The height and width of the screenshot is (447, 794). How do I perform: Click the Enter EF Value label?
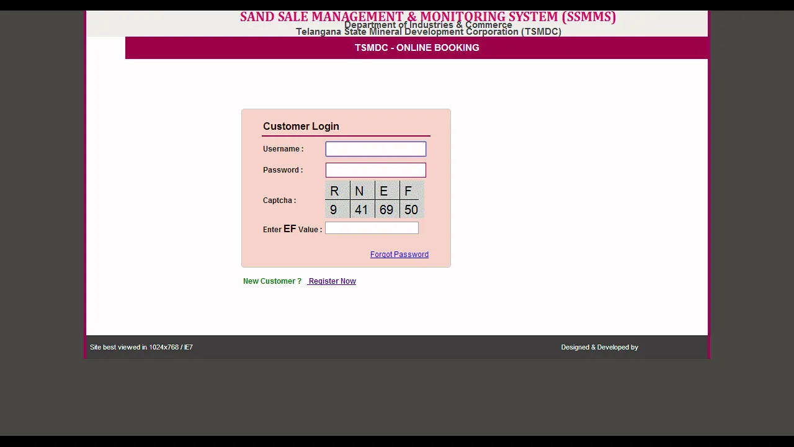click(293, 229)
